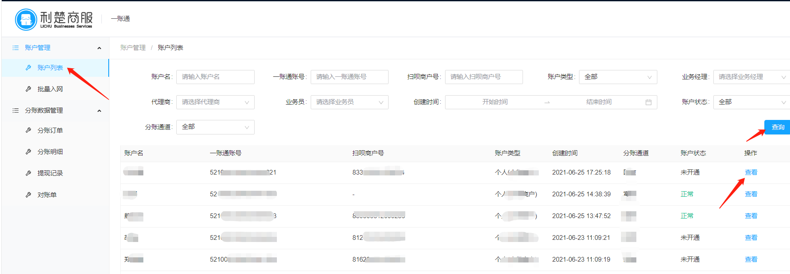This screenshot has width=790, height=274.
Task: Click 正常 status in 14:38:39 row
Action: [687, 194]
